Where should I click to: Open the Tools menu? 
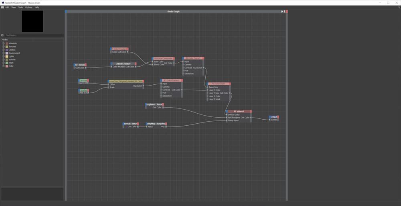point(20,8)
